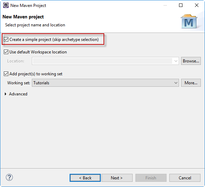205x187 pixels.
Task: Toggle Add project(s) to working set
Action: coord(6,74)
